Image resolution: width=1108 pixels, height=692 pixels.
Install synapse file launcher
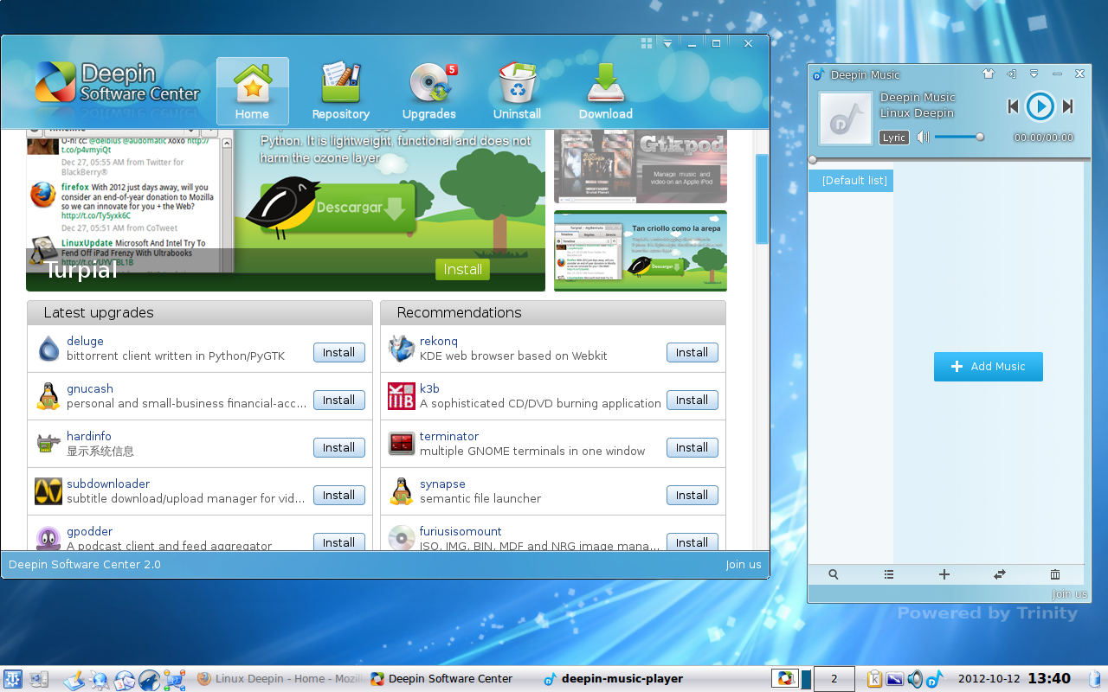click(x=692, y=495)
